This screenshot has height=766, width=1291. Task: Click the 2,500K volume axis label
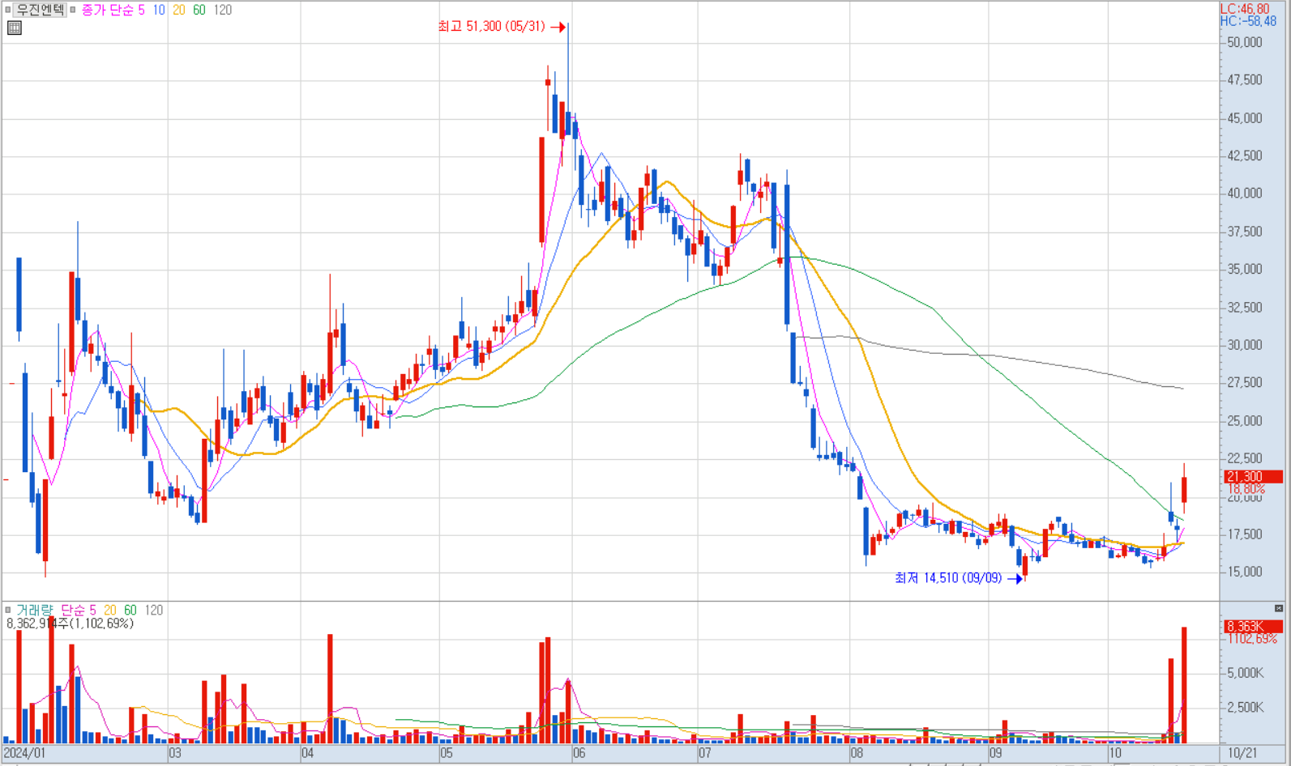(1246, 708)
